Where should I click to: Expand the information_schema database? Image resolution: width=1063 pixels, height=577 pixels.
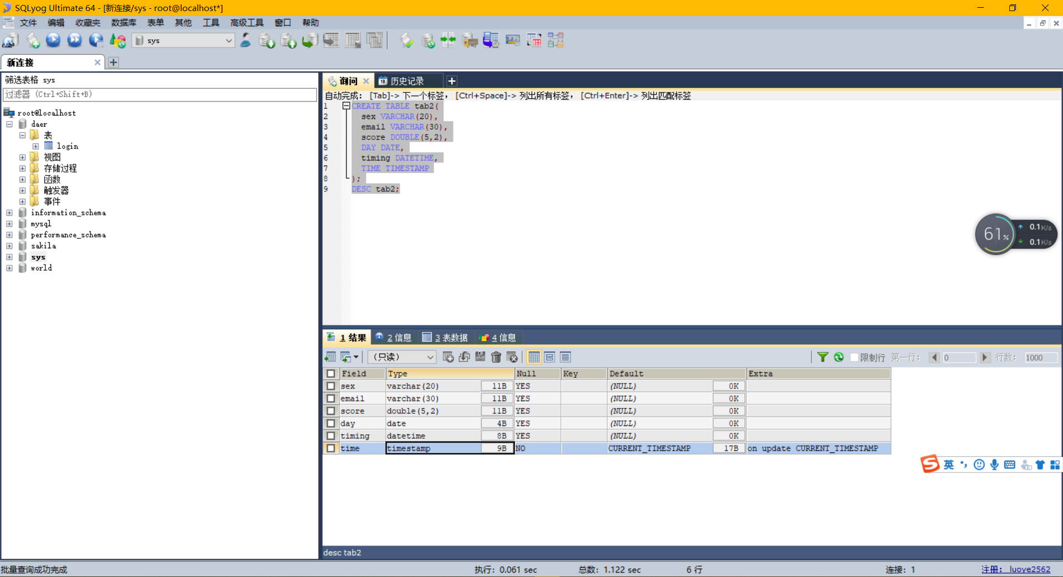(x=9, y=212)
